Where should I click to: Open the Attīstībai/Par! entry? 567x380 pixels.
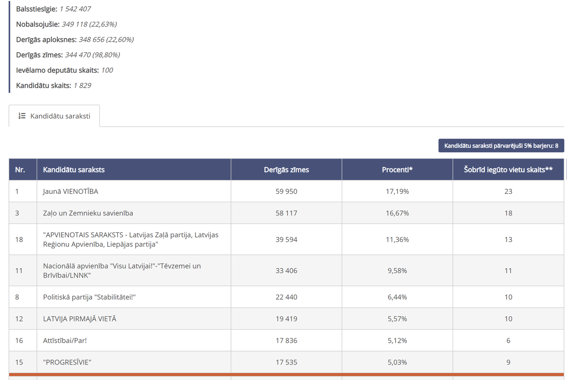tap(65, 340)
